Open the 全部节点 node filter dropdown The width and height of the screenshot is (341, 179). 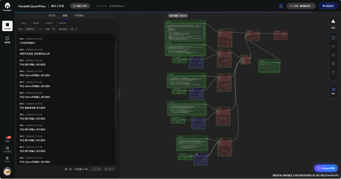33,29
